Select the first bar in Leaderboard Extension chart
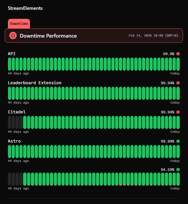Viewport: 188px width, 204px height. pos(10,93)
